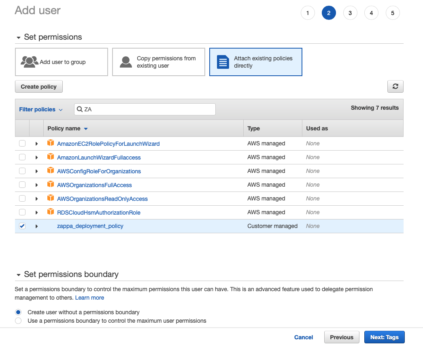Image resolution: width=423 pixels, height=347 pixels.
Task: Select the Copy permissions from existing user option
Action: coord(158,62)
